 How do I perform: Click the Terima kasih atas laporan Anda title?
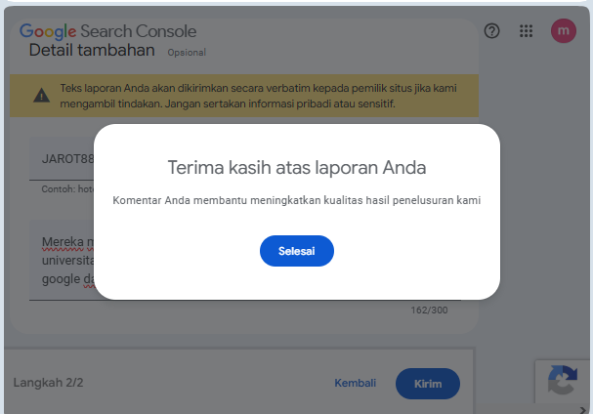coord(296,167)
